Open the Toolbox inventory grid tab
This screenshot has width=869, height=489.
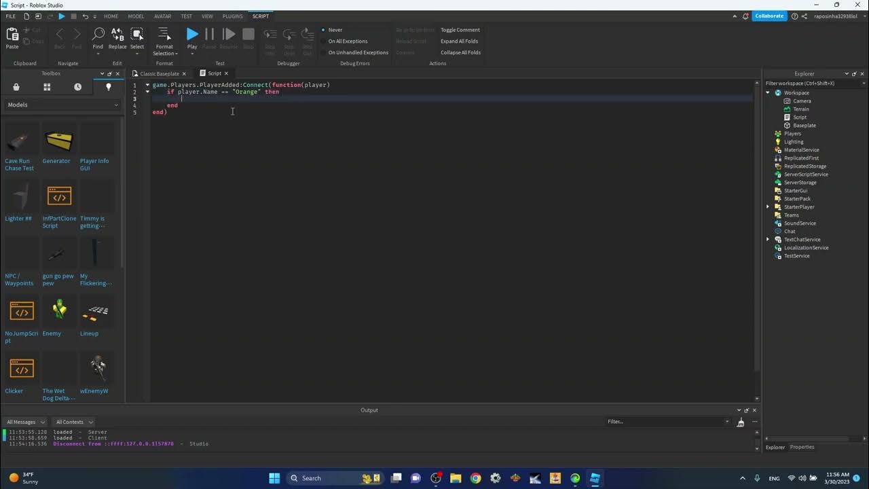point(47,87)
